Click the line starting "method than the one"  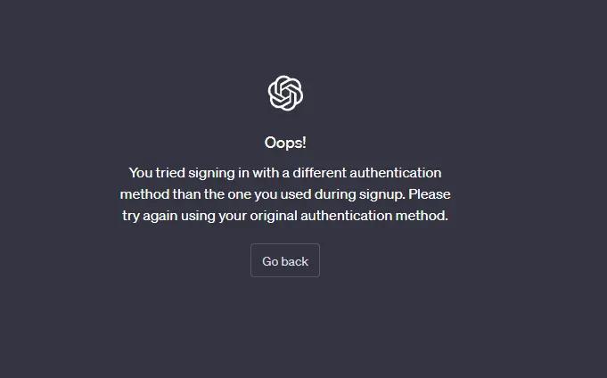tap(285, 194)
